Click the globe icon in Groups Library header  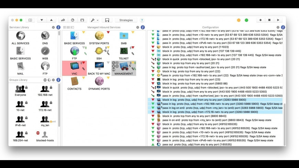tap(49, 80)
